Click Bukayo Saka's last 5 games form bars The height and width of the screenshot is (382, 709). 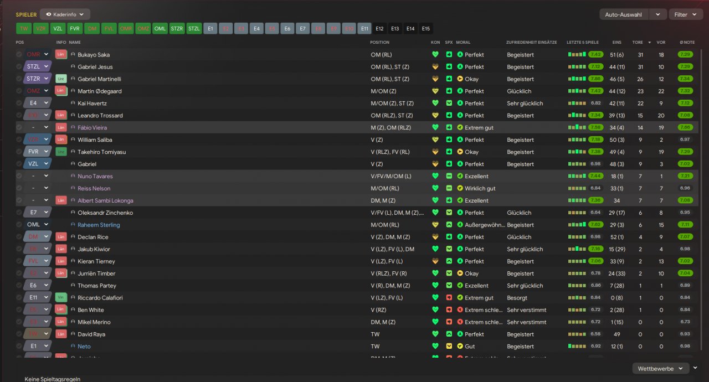click(577, 55)
